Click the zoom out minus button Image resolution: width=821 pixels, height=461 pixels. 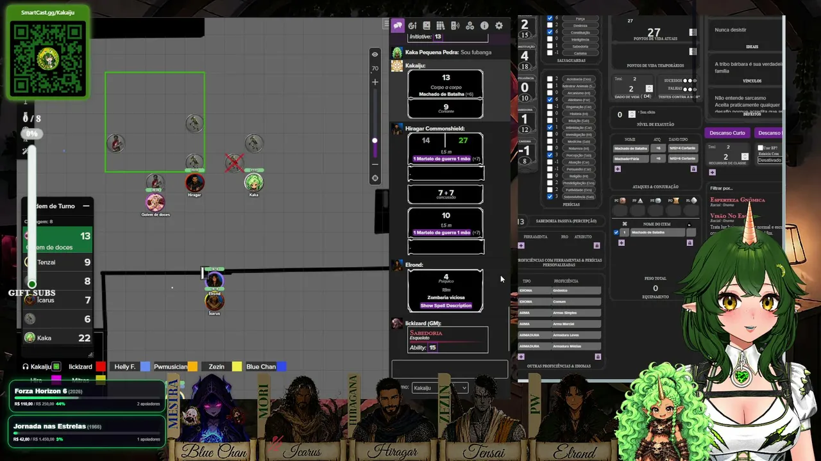tap(375, 164)
